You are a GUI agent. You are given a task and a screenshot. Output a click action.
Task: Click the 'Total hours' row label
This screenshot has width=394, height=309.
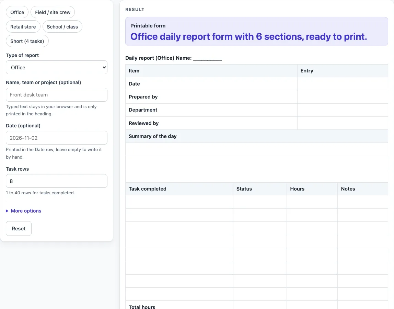pos(142,307)
